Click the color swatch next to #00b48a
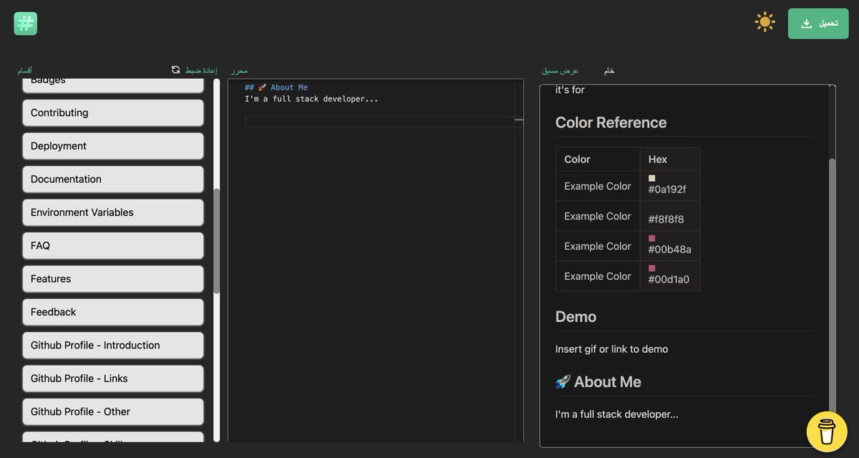 coord(652,238)
